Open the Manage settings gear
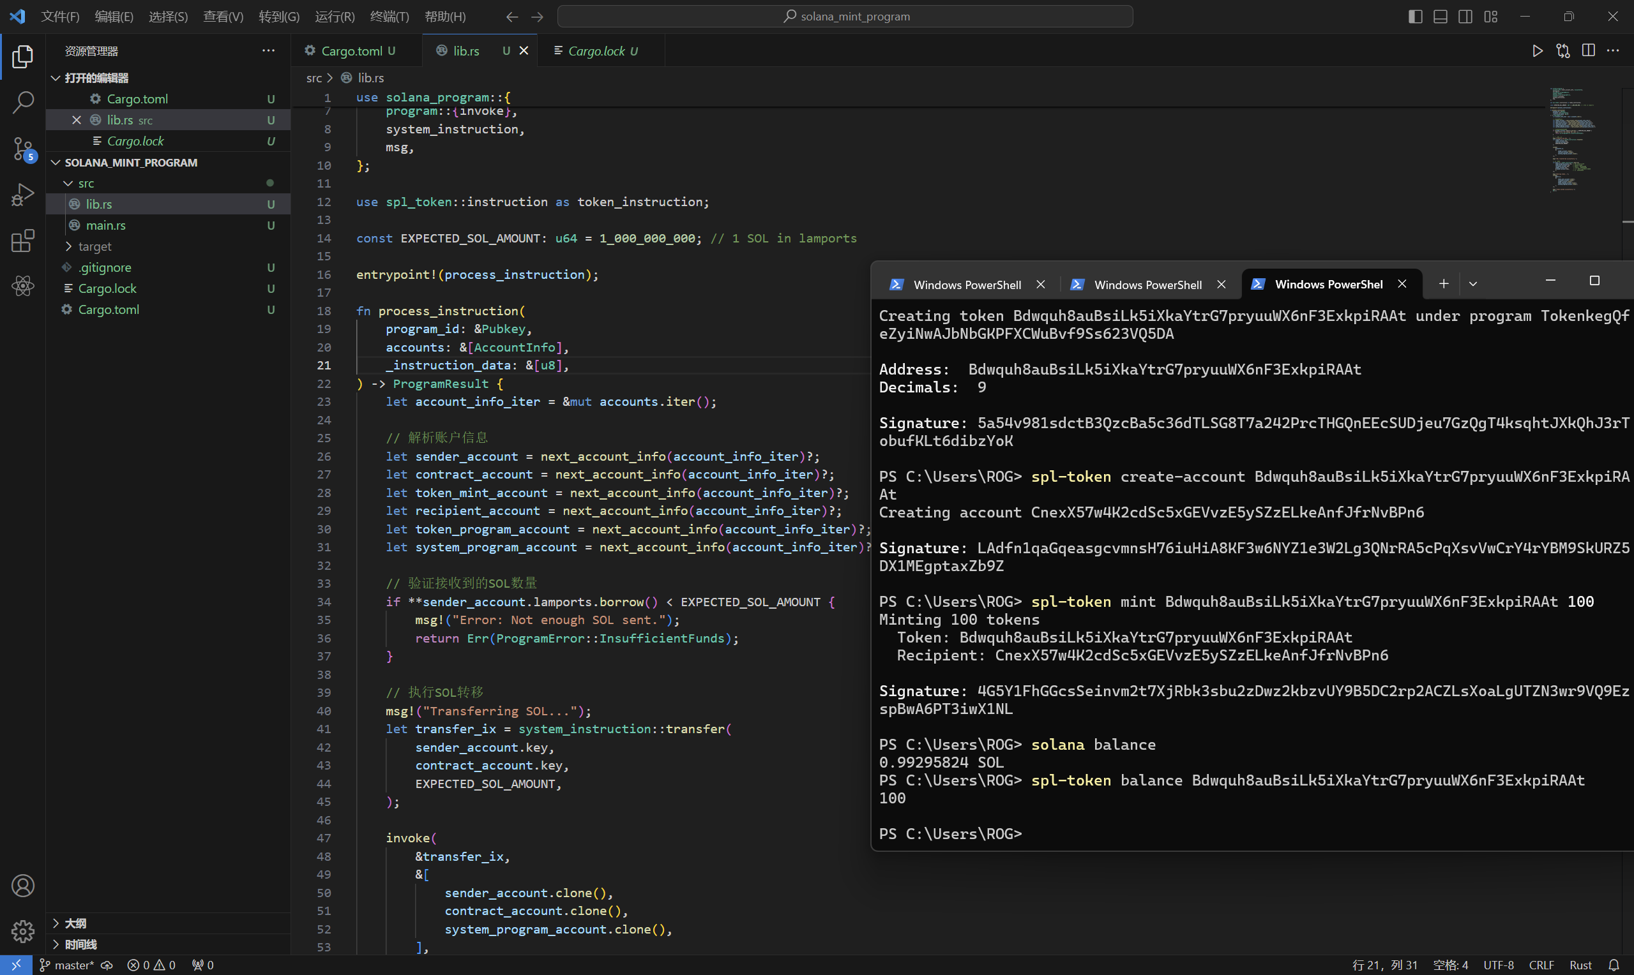 pos(22,930)
